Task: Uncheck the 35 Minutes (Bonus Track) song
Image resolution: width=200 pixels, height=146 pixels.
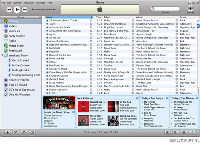Action: pos(47,20)
